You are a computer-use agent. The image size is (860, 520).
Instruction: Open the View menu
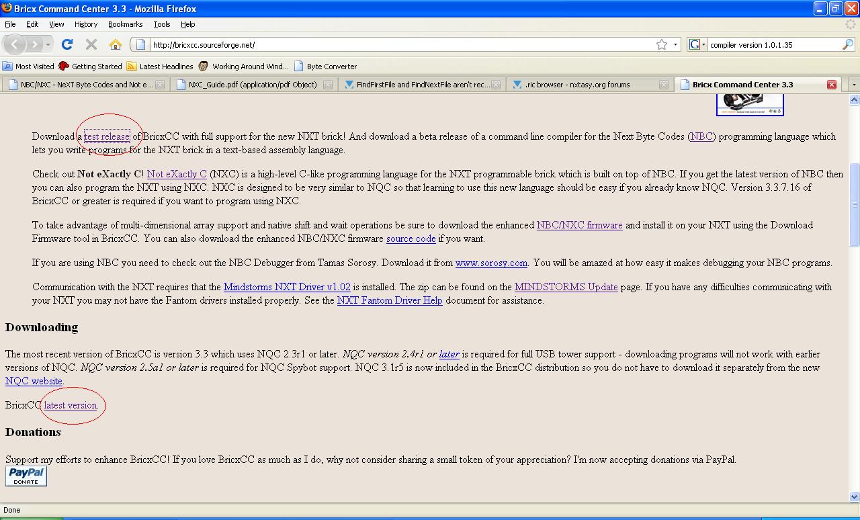tap(56, 24)
